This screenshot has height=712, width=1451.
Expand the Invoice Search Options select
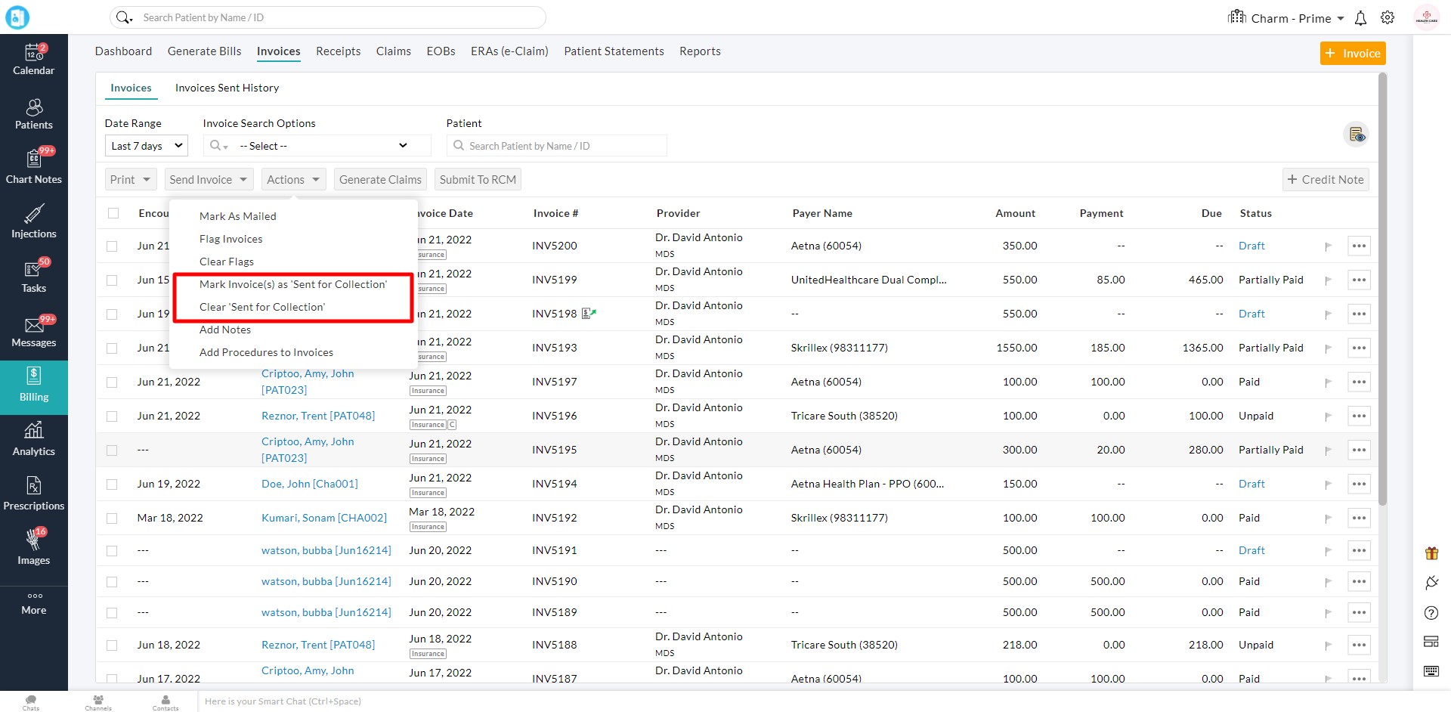pos(325,146)
